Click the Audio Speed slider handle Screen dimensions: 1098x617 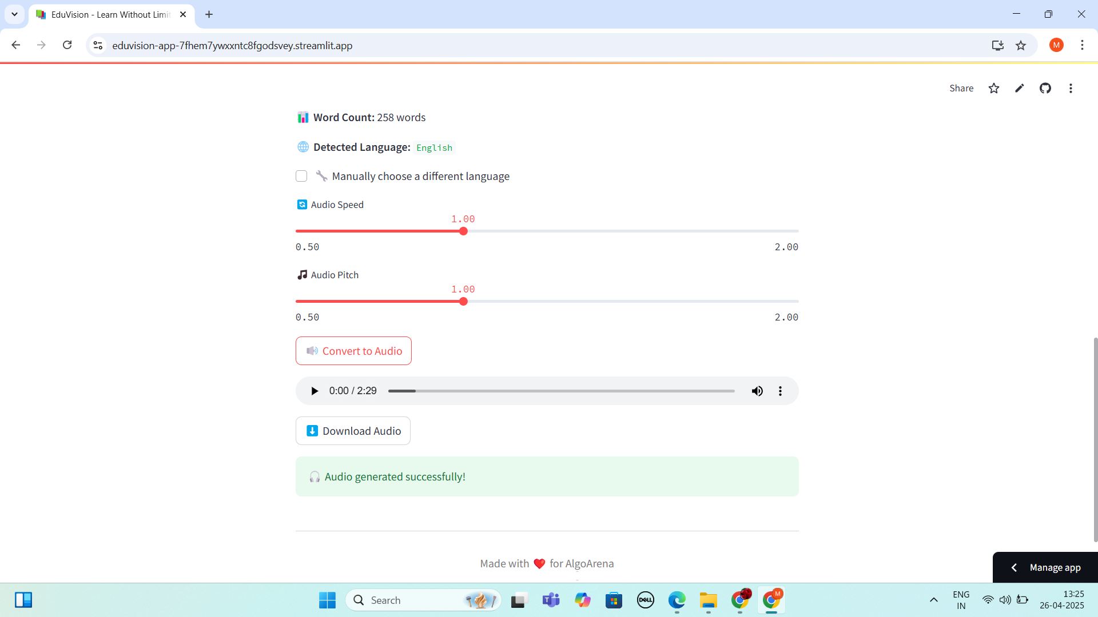[x=463, y=231]
